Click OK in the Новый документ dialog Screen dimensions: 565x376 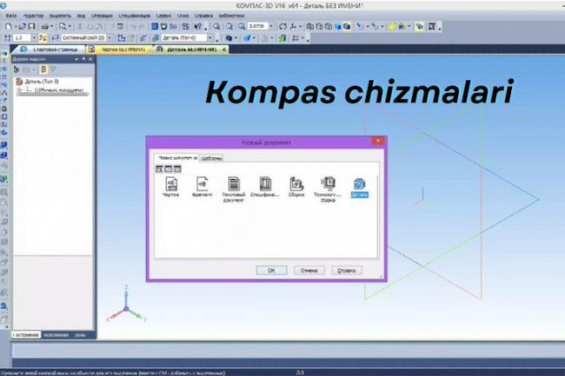[x=271, y=270]
